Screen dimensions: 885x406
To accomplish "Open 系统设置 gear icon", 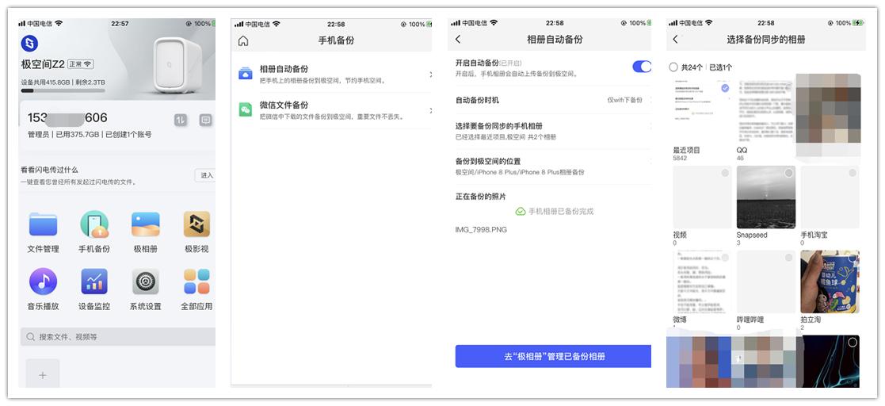I will coord(146,282).
